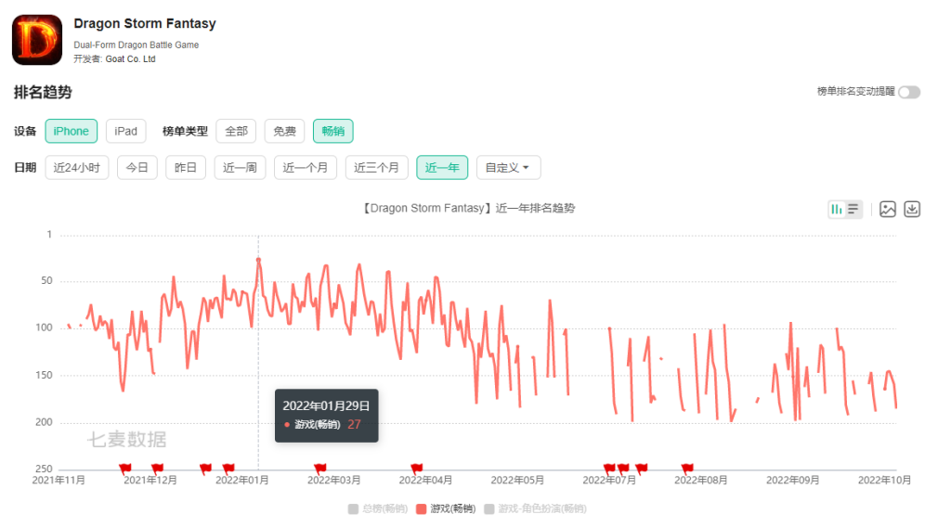Toggle the 总榜(畅销) legend series
The image size is (938, 527).
click(377, 508)
